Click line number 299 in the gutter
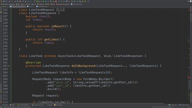192x108 pixels. click(5, 56)
